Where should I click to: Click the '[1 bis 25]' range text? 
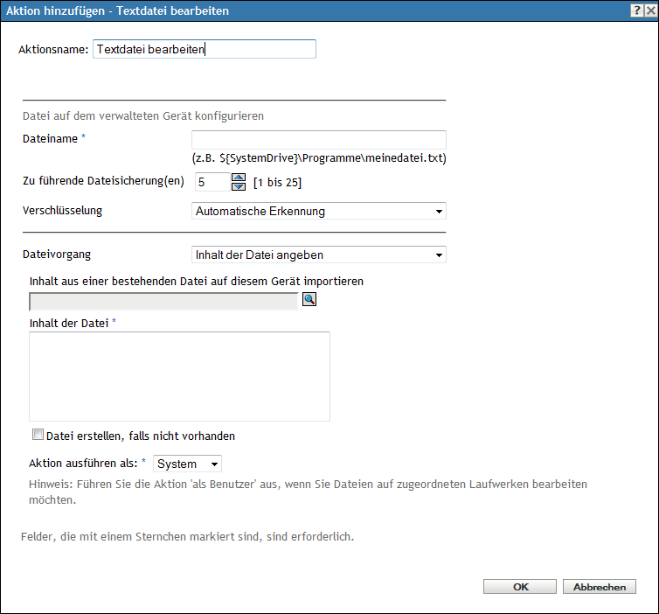(x=277, y=183)
